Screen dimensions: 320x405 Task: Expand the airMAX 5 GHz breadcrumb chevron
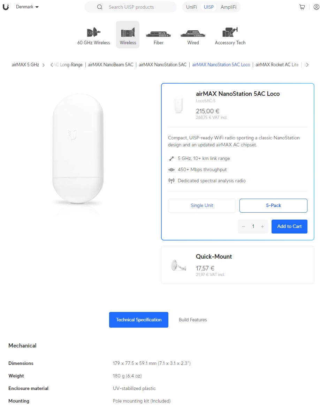(44, 65)
